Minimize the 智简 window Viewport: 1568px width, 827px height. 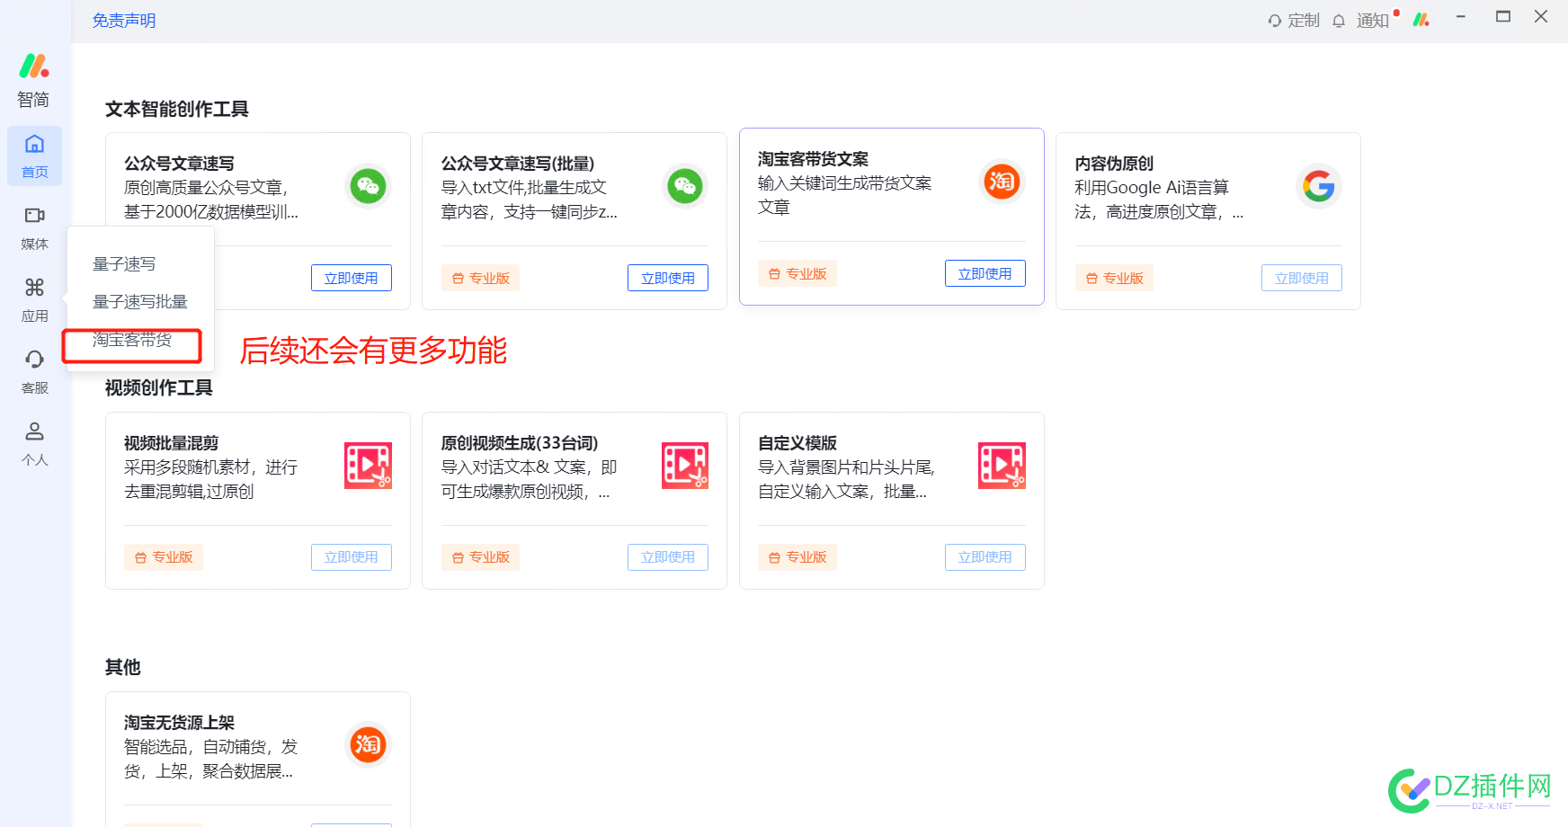[x=1461, y=16]
